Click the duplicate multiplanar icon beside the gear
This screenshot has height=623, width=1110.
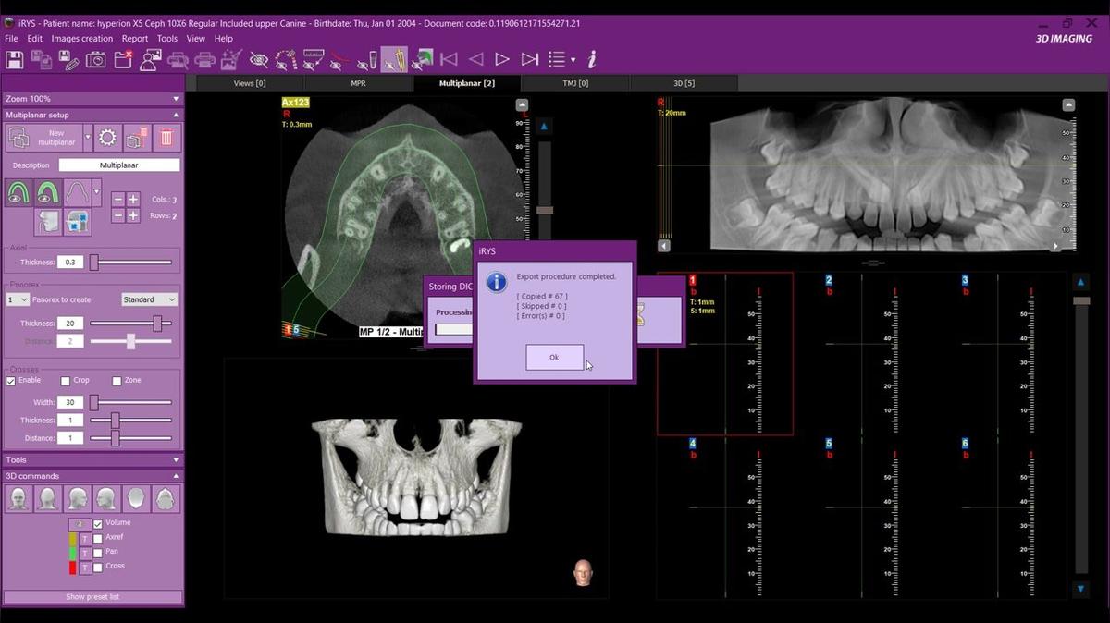coord(137,138)
